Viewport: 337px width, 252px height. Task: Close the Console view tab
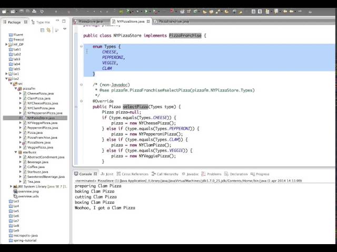(x=96, y=174)
